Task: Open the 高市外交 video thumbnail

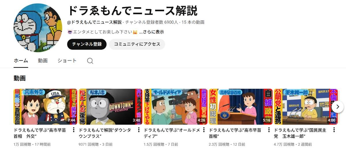Action: click(x=45, y=107)
